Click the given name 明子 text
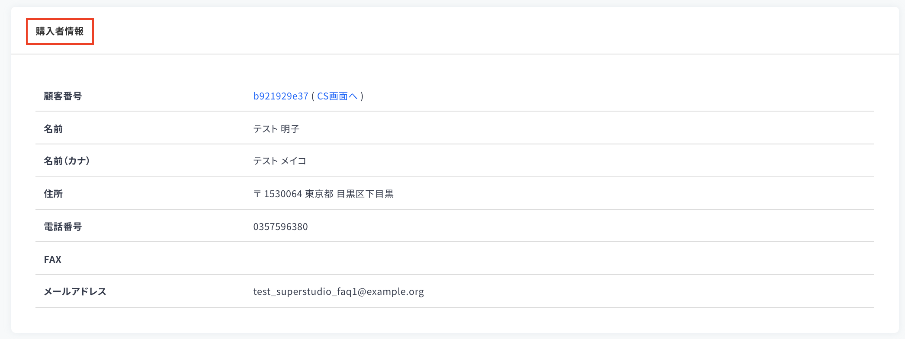 coord(290,129)
